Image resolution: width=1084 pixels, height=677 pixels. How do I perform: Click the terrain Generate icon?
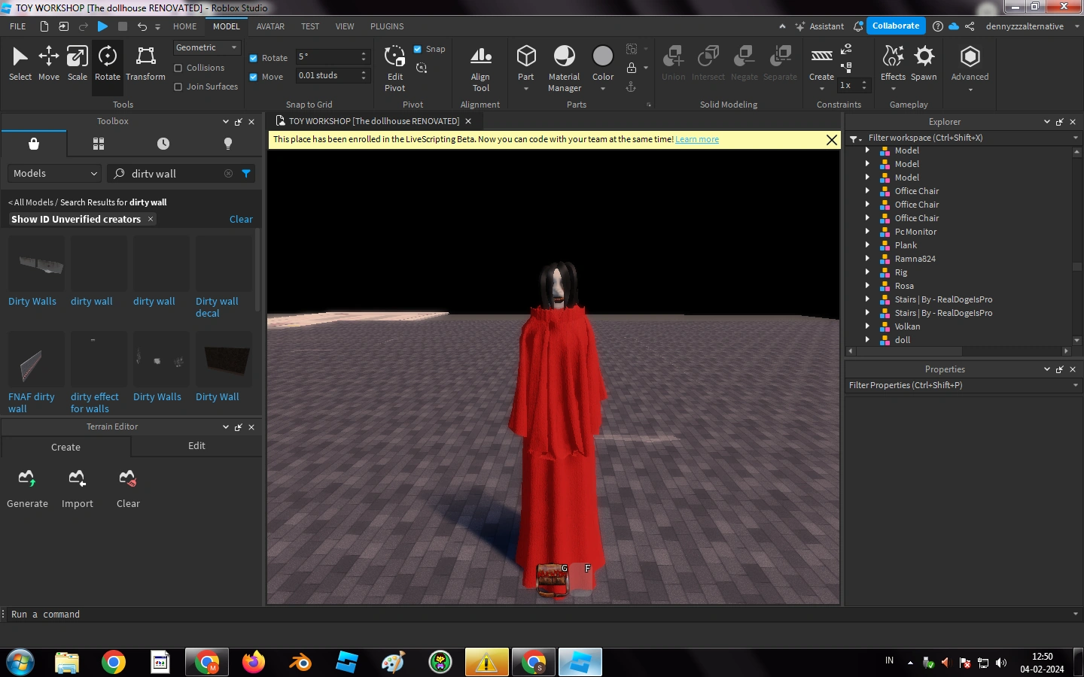[x=27, y=478]
